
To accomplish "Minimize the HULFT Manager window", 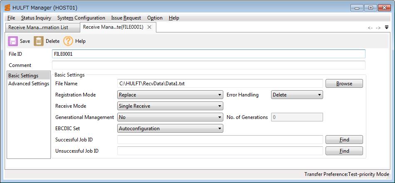I will [x=357, y=8].
